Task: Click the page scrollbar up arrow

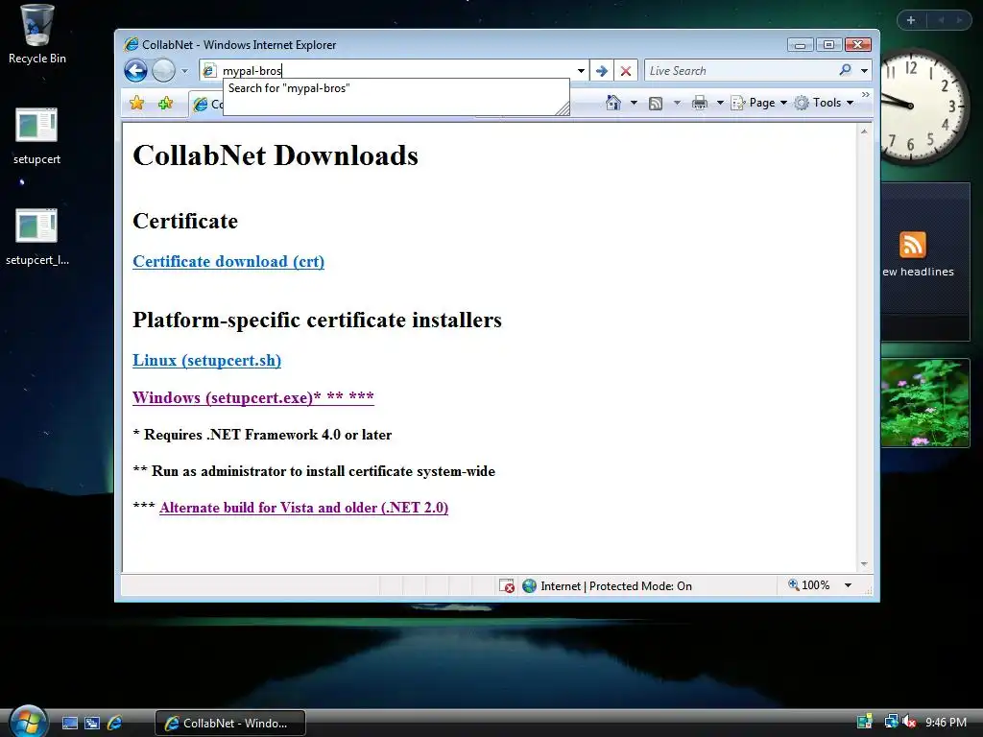Action: coord(864,131)
